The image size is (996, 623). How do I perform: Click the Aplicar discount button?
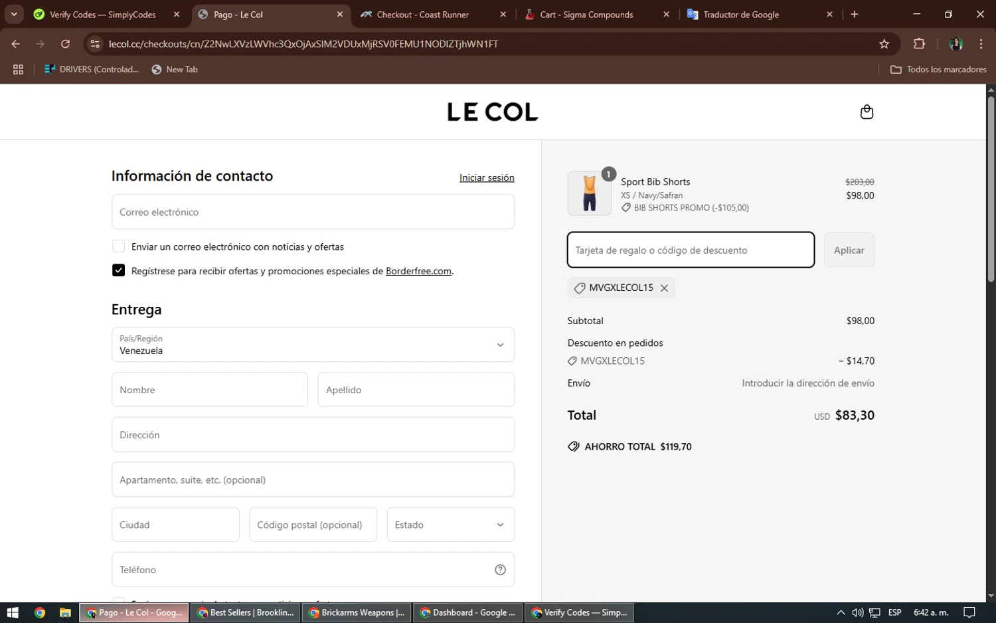tap(849, 250)
